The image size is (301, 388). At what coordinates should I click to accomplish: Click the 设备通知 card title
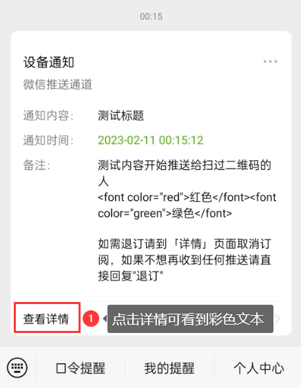(49, 62)
